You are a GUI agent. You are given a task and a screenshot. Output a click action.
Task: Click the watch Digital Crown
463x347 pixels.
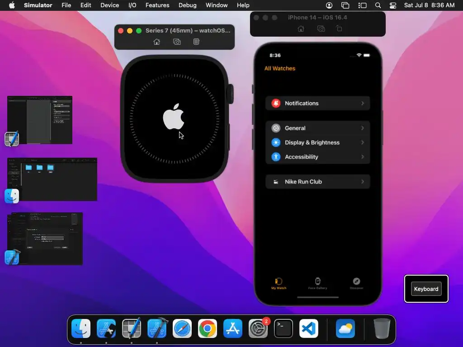(x=230, y=94)
